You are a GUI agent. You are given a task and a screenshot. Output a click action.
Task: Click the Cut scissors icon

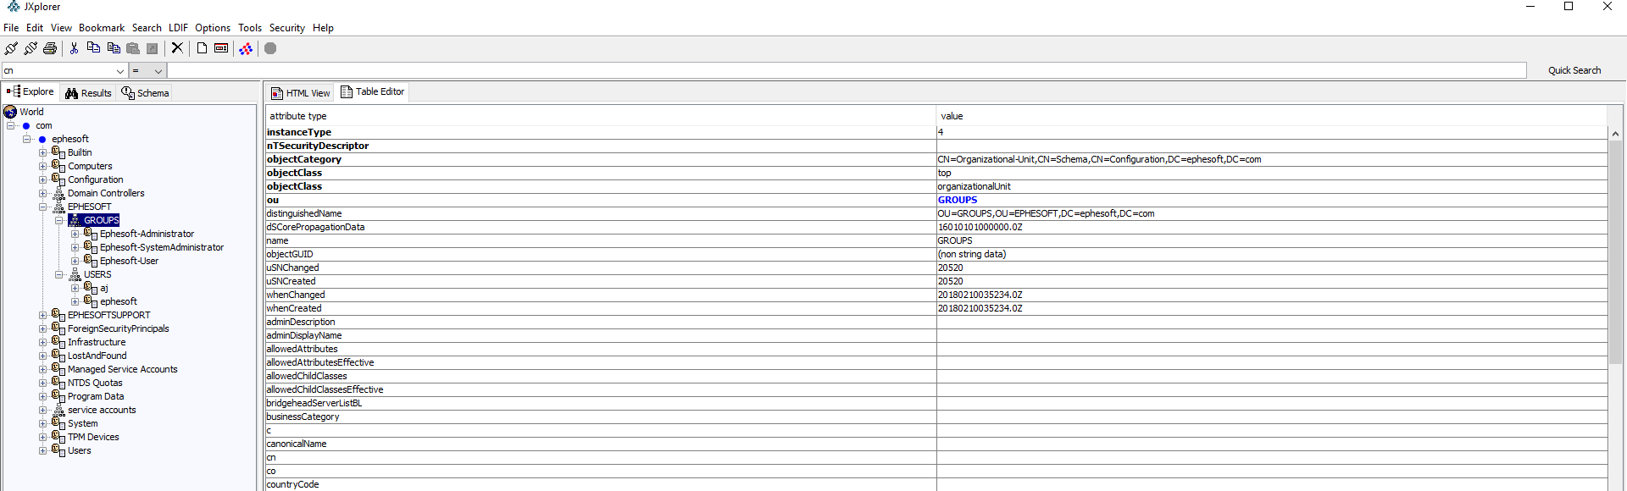[75, 48]
